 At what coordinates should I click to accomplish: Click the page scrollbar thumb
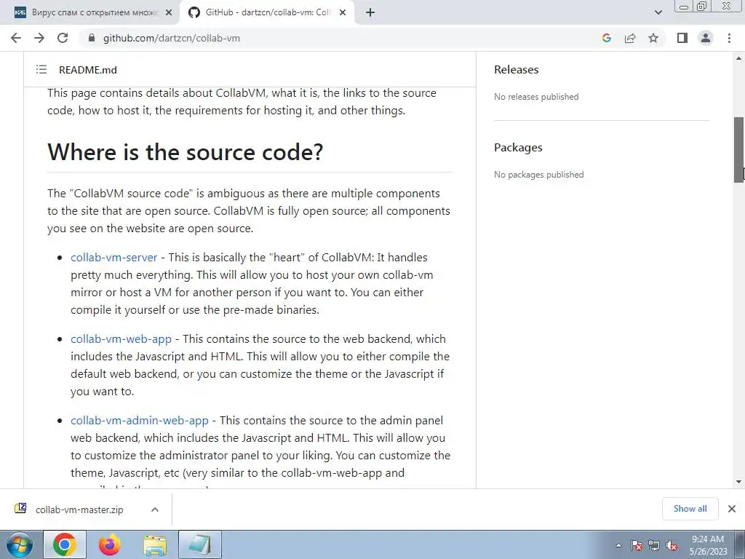pos(739,150)
